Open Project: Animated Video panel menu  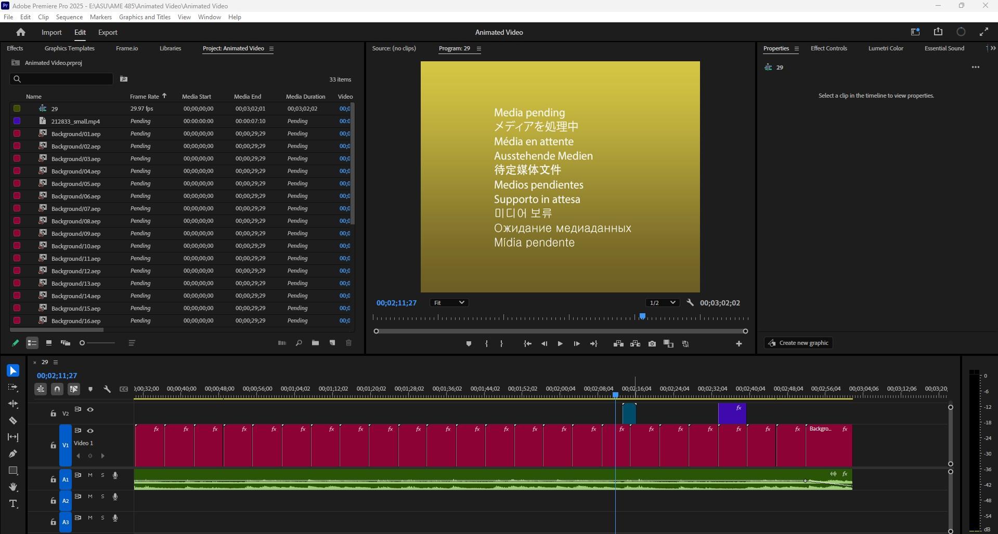271,48
